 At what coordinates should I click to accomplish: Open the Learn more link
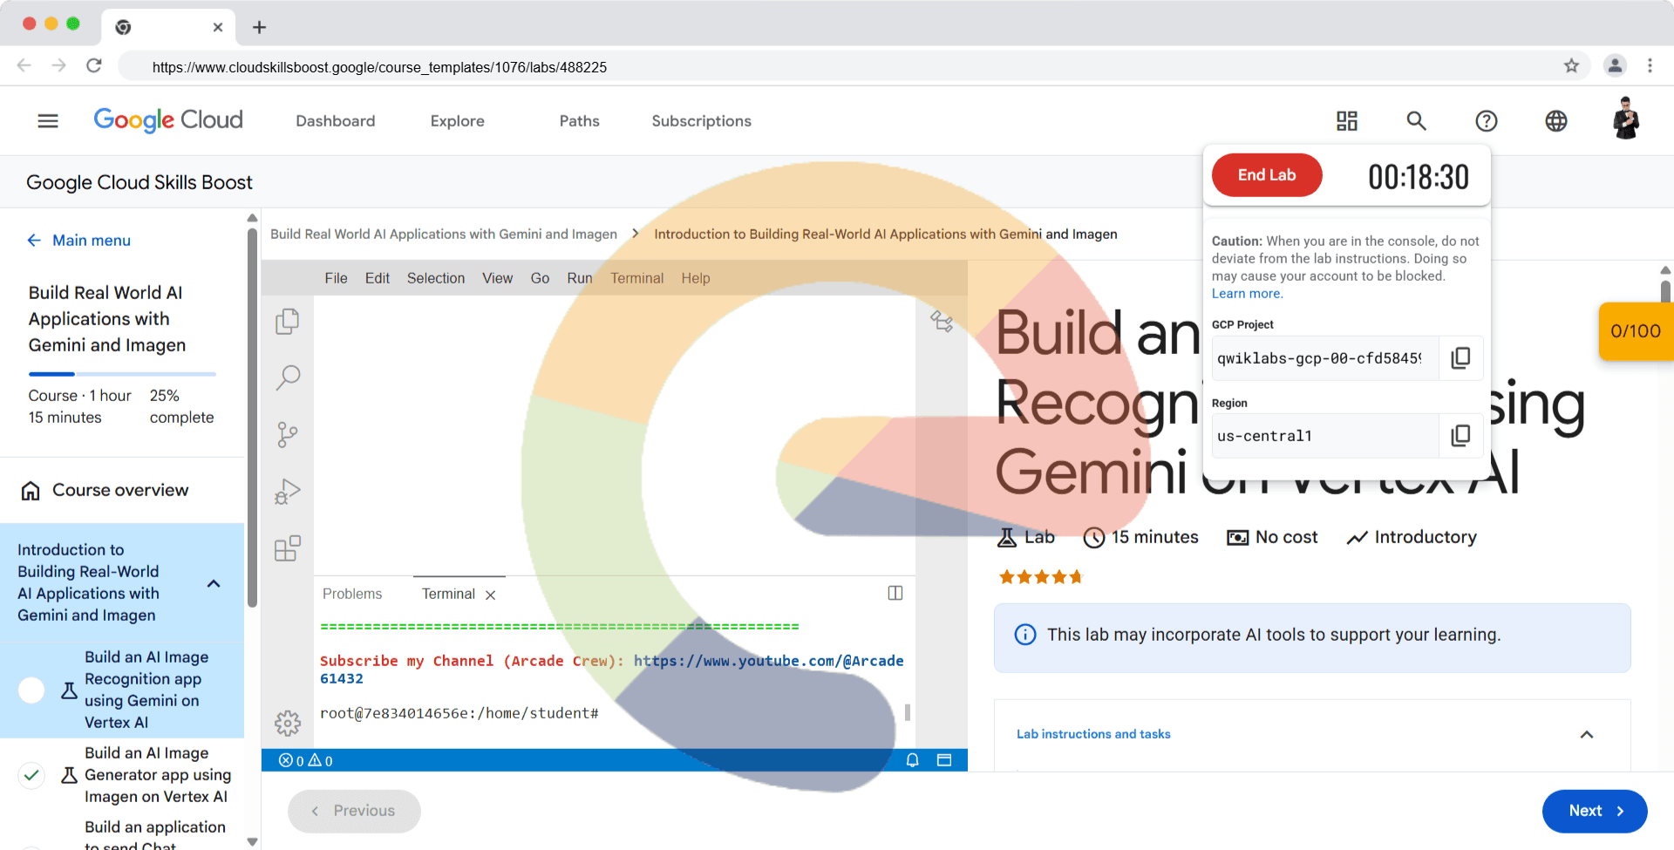(1247, 294)
